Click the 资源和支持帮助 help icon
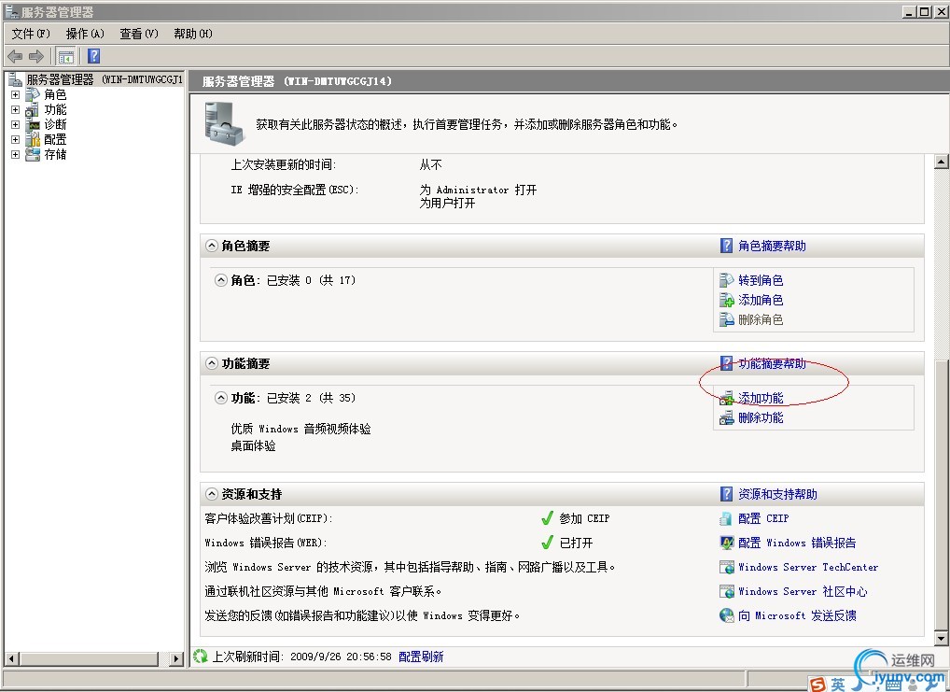950x692 pixels. tap(726, 494)
